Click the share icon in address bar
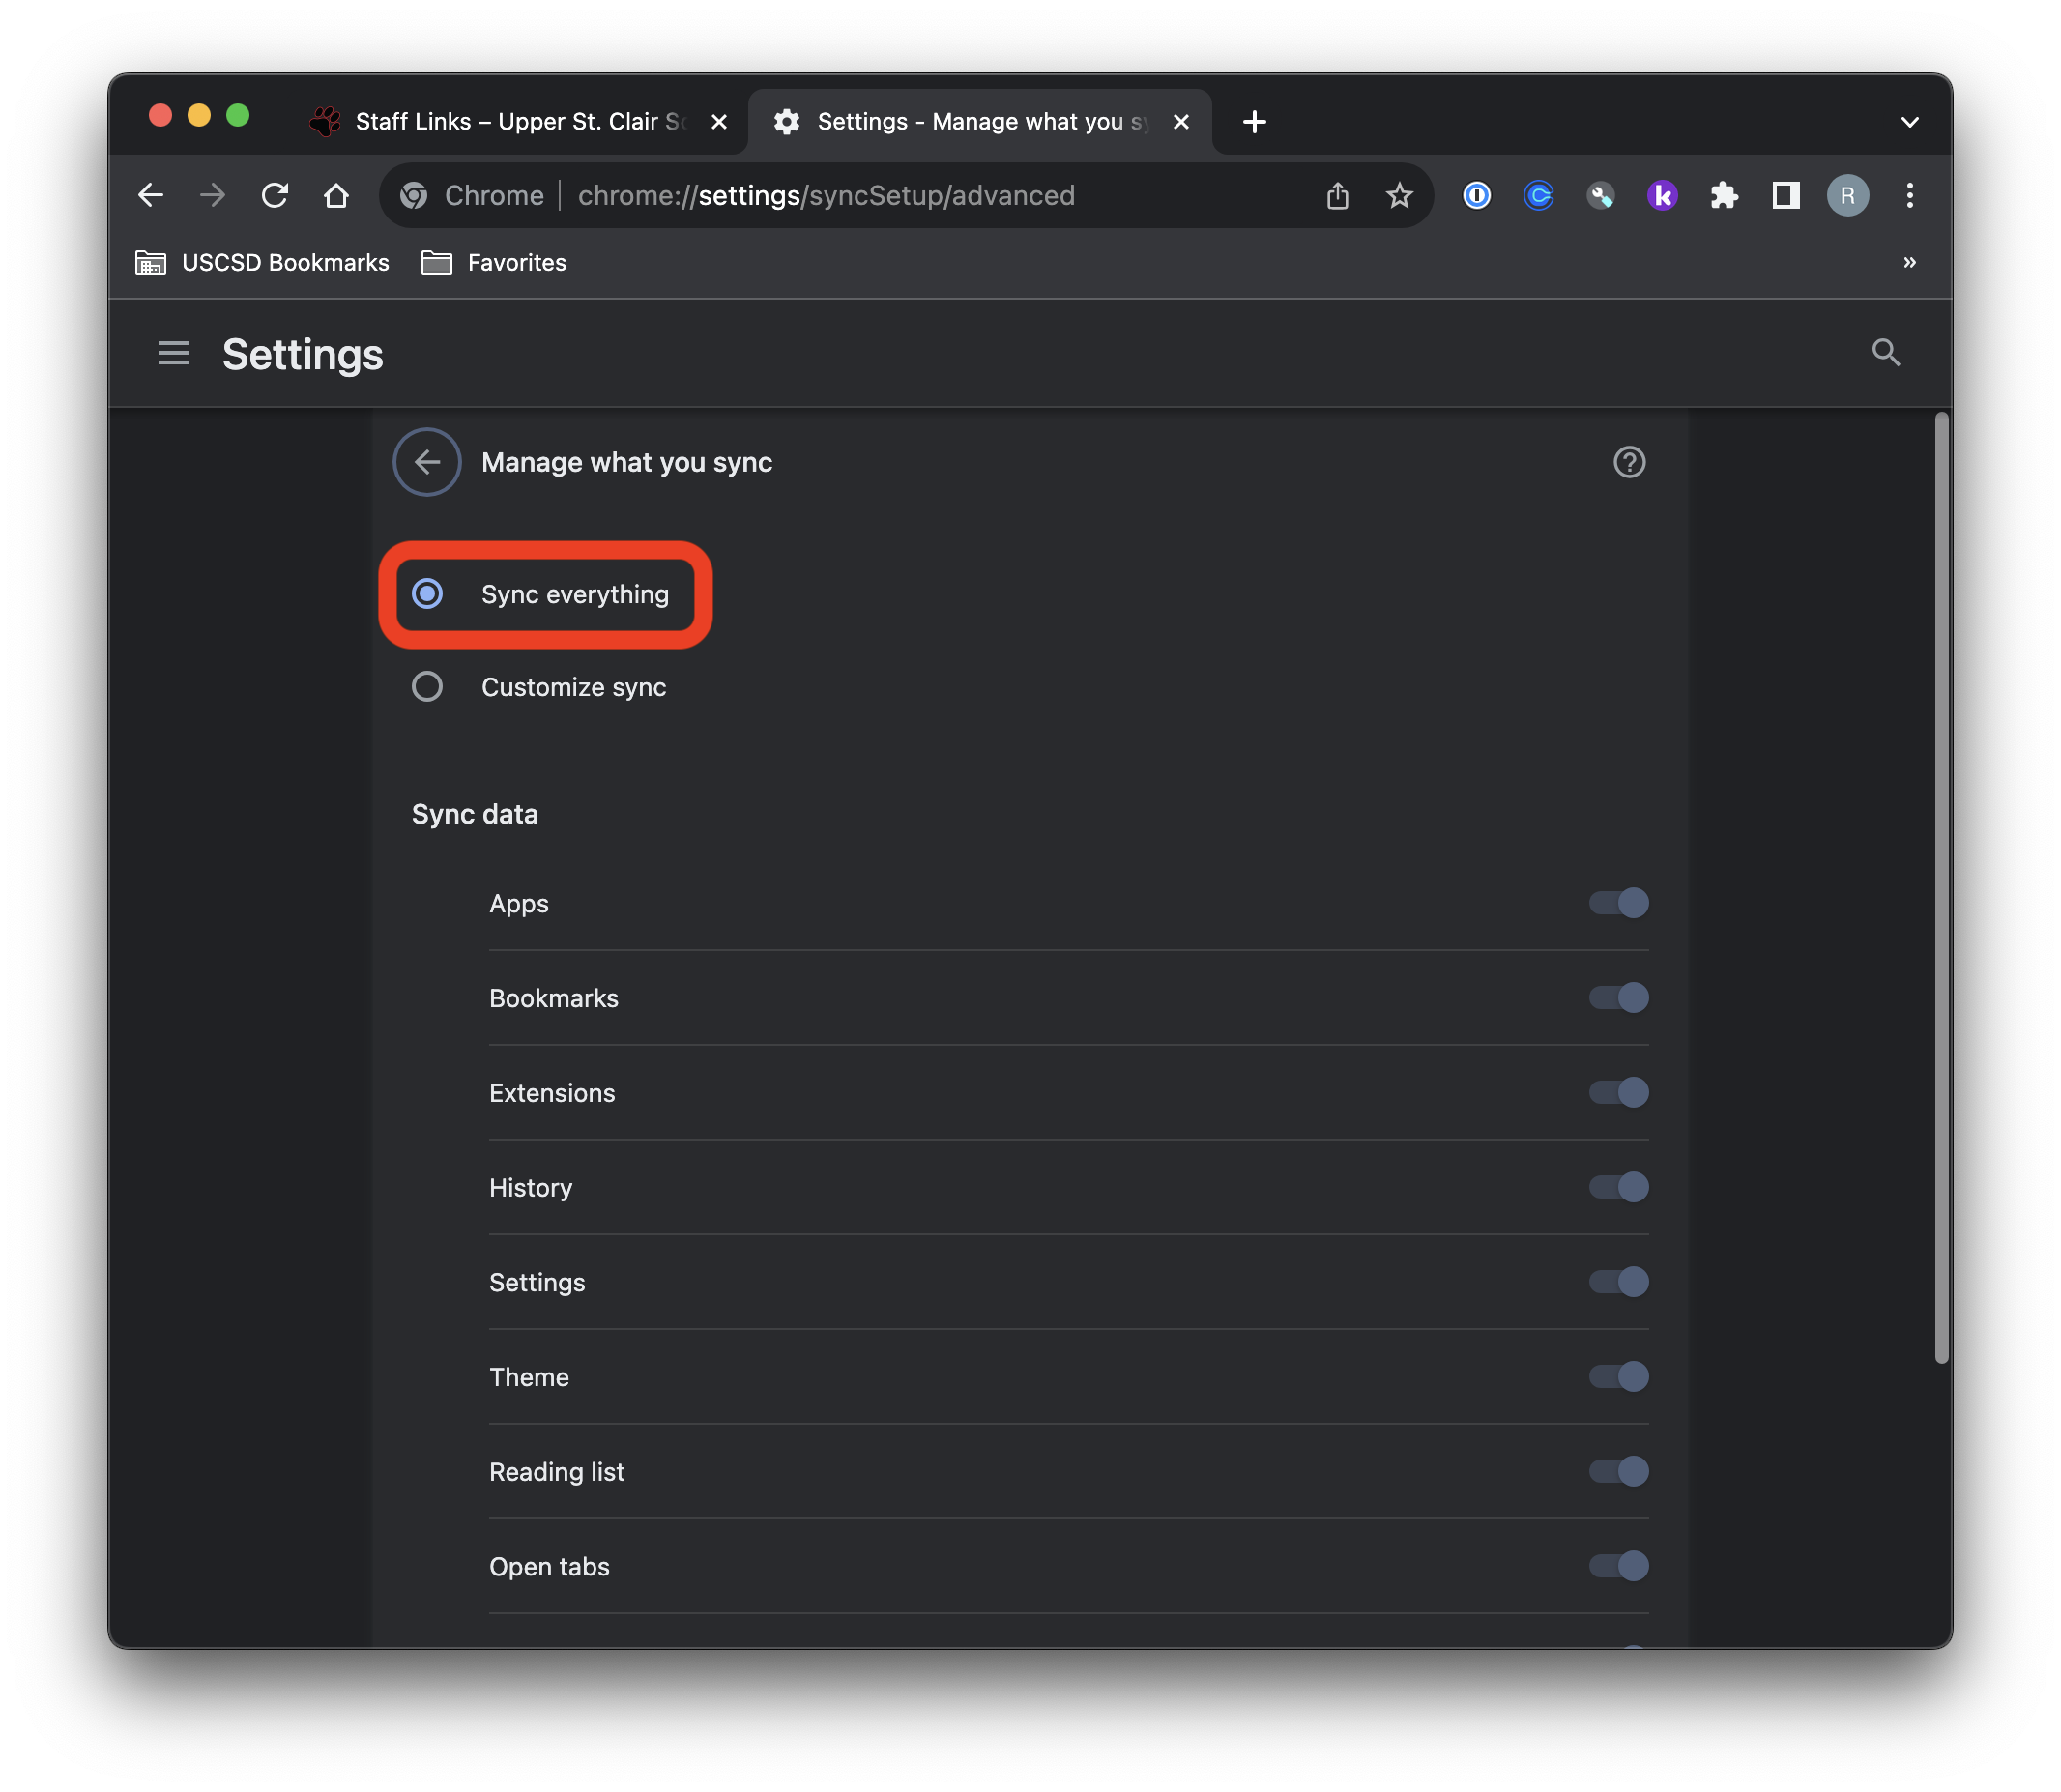2061x1792 pixels. [1338, 195]
